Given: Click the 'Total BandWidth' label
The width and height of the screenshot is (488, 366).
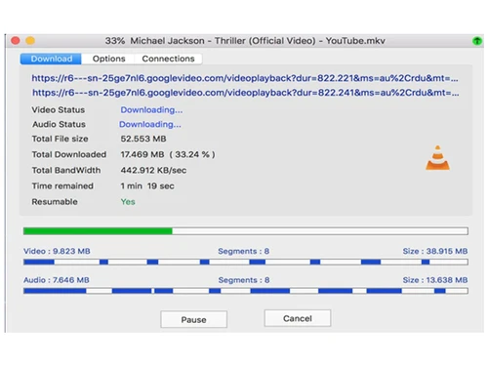Looking at the screenshot, I should [66, 170].
